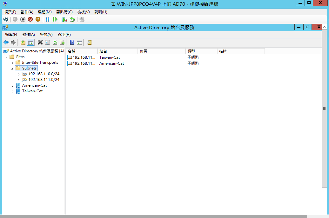Viewport: 329px width, 218px height.
Task: Select Taiwan-Cat in the tree
Action: pyautogui.click(x=32, y=91)
